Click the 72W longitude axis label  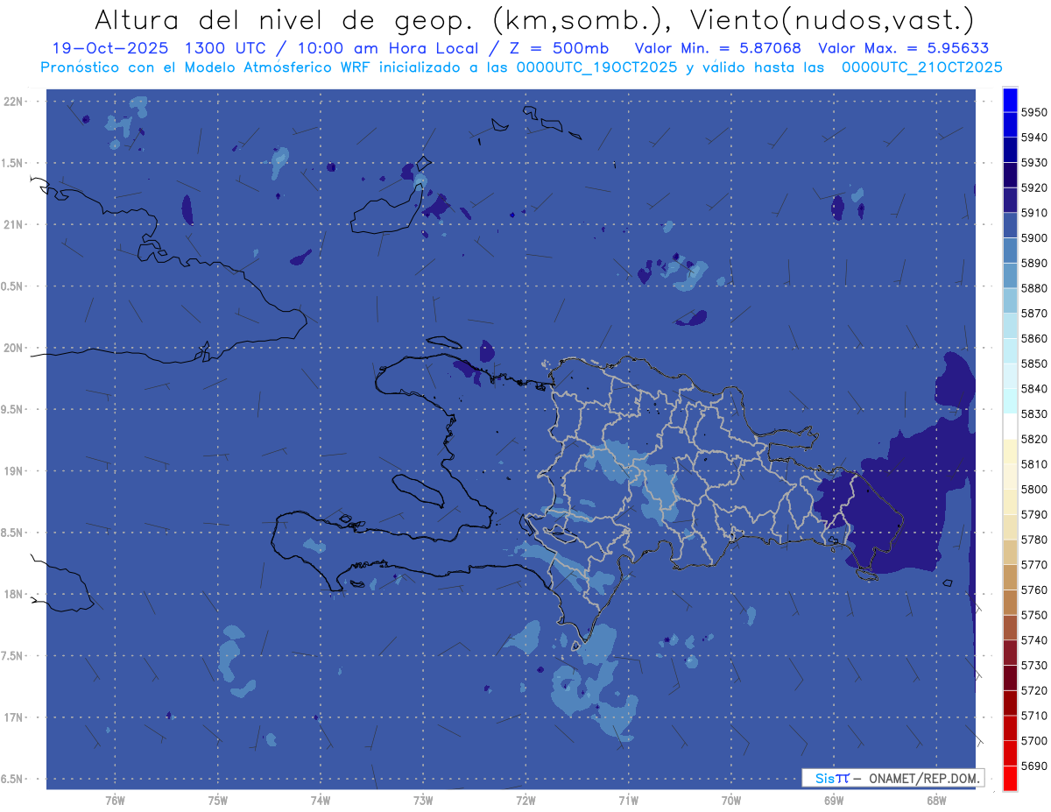pyautogui.click(x=525, y=801)
